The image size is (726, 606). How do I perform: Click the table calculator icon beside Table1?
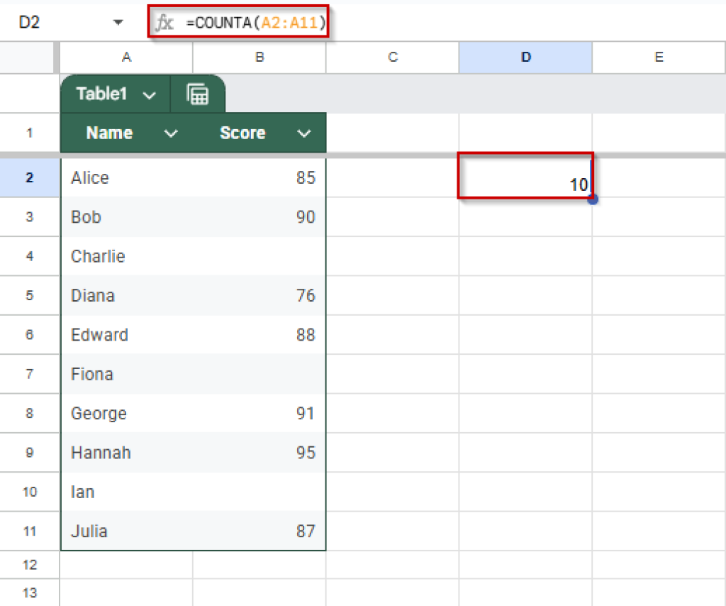point(198,94)
